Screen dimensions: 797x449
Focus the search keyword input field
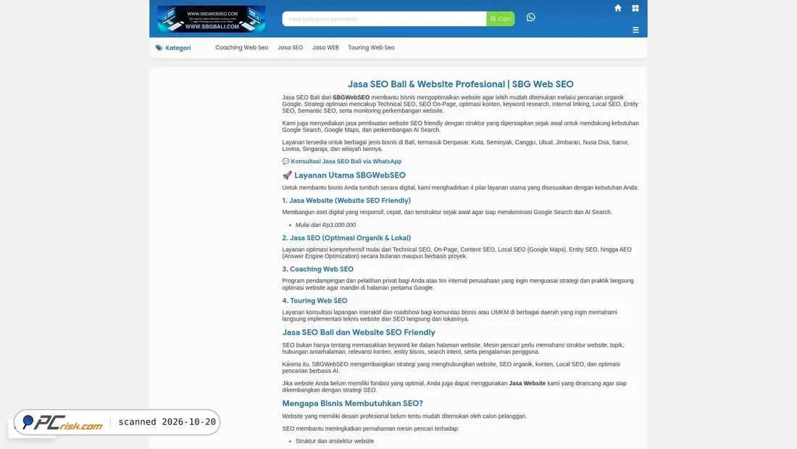click(384, 19)
